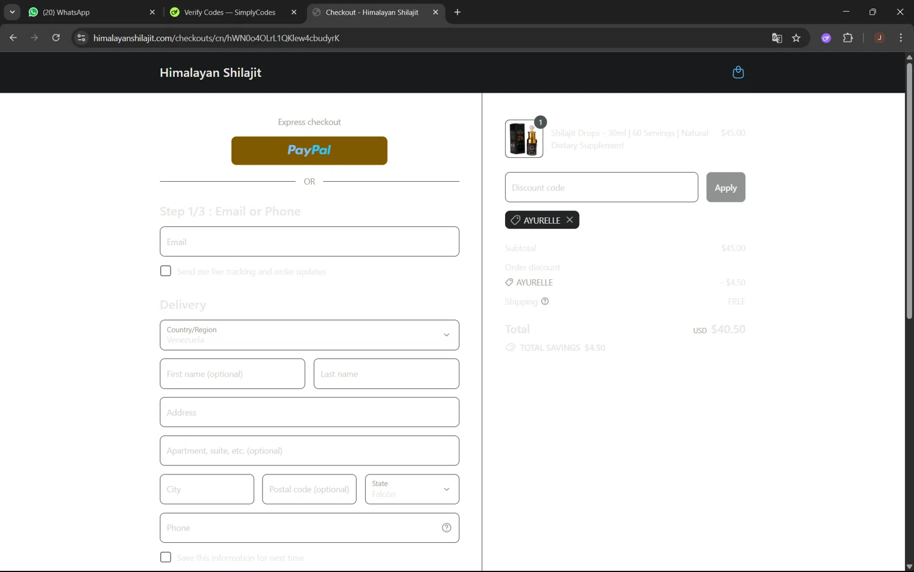
Task: Switch to the WhatsApp tab
Action: click(x=84, y=12)
